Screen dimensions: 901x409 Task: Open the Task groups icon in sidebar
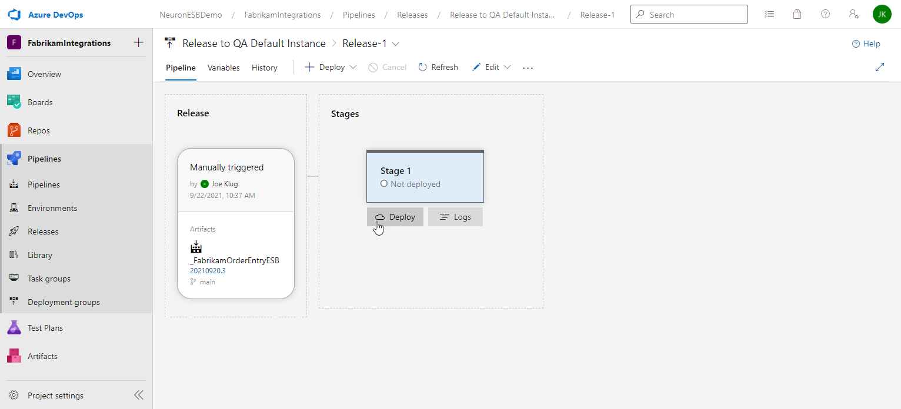click(x=14, y=279)
